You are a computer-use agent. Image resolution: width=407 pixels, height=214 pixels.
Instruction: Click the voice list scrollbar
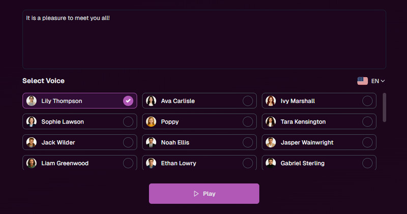[x=384, y=107]
